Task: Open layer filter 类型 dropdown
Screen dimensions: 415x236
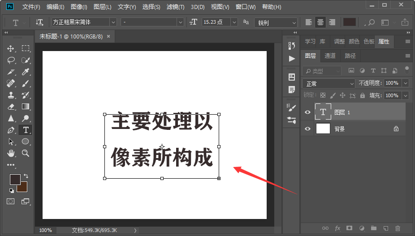Action: [x=322, y=71]
